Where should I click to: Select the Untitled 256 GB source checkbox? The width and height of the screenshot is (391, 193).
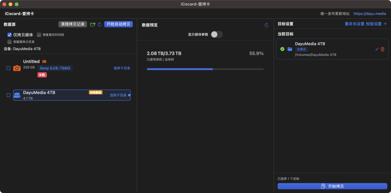coord(8,68)
